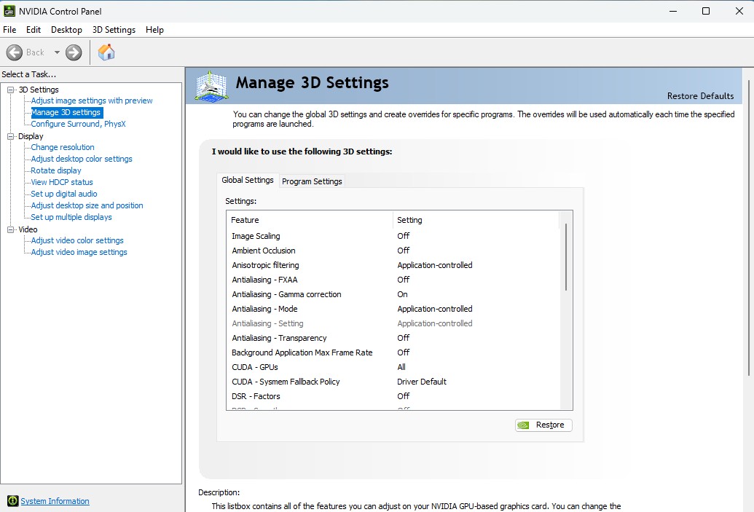
Task: Click the Back arrow icon
Action: point(15,52)
